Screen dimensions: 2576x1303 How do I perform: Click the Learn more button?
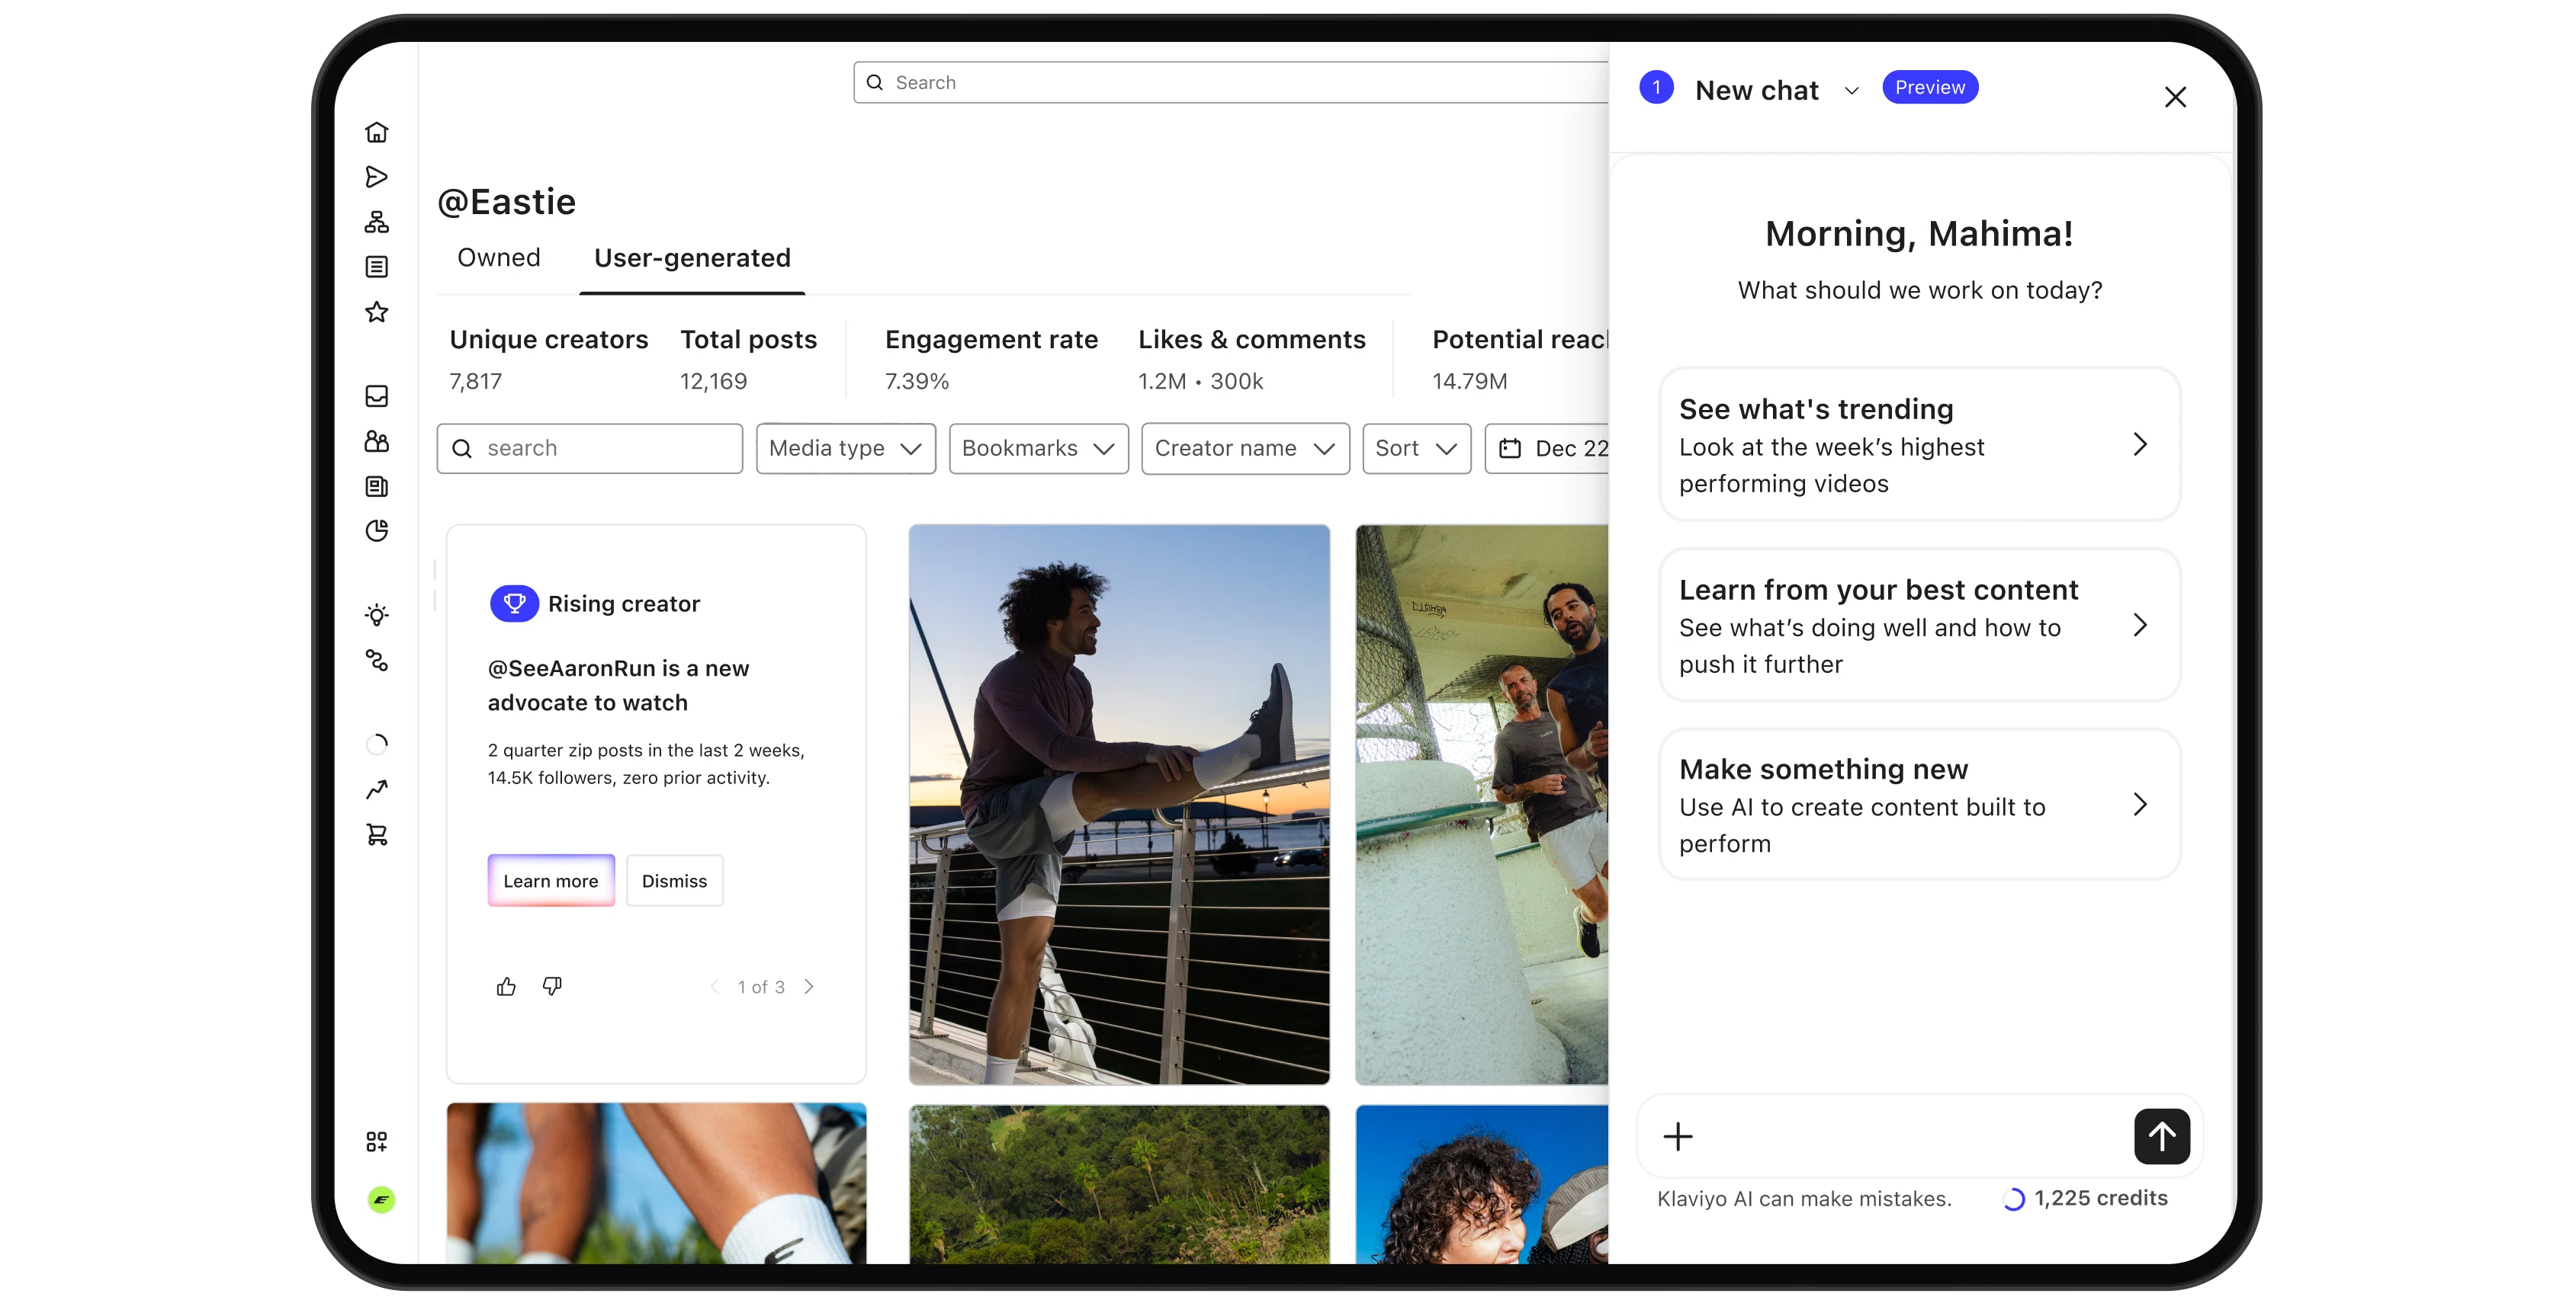(550, 880)
